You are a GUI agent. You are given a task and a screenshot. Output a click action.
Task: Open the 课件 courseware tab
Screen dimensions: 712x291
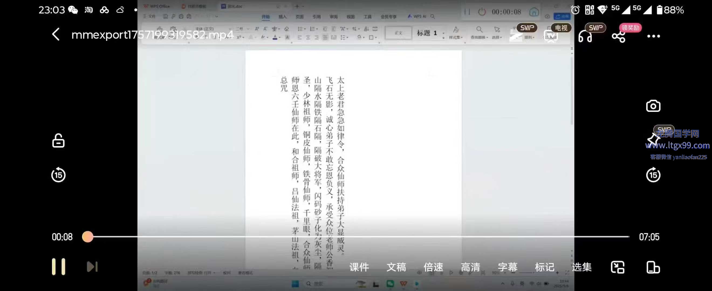coord(359,267)
